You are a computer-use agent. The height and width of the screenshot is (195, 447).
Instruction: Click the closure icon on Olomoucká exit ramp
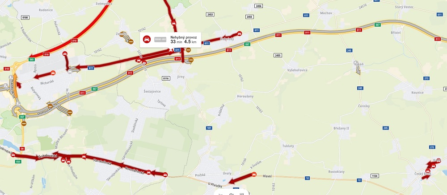coord(70,112)
